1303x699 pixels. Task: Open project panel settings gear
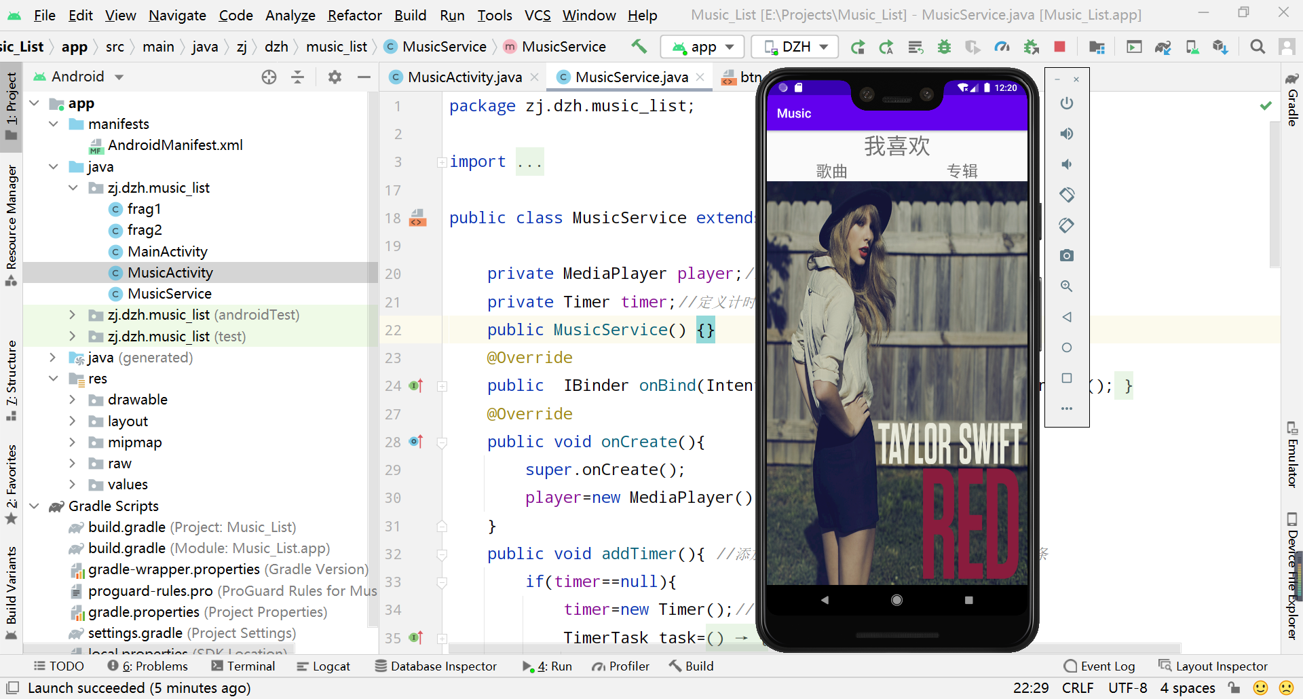coord(335,77)
